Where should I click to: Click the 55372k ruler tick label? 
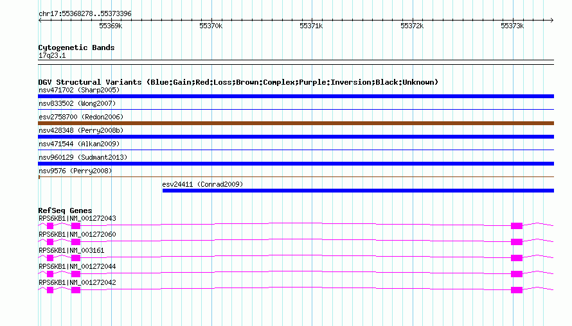coord(412,26)
